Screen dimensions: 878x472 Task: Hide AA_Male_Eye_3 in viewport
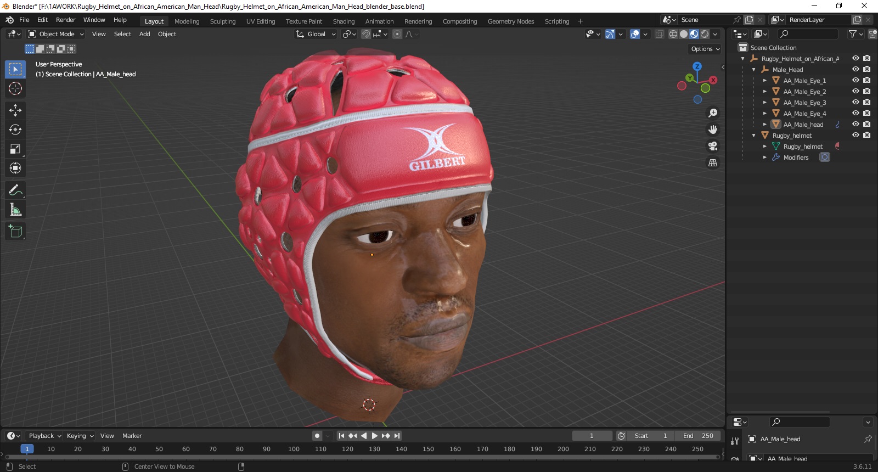pos(856,102)
